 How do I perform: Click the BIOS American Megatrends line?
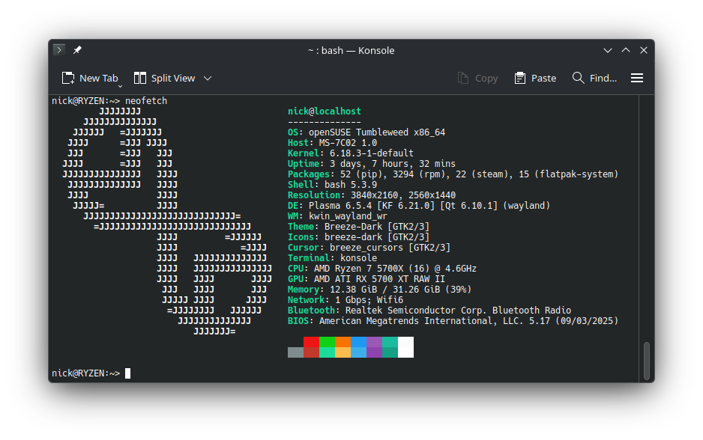pos(453,321)
